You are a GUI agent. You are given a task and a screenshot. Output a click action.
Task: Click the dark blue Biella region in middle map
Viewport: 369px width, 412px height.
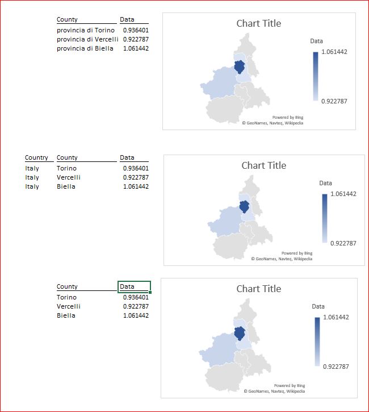pos(244,206)
